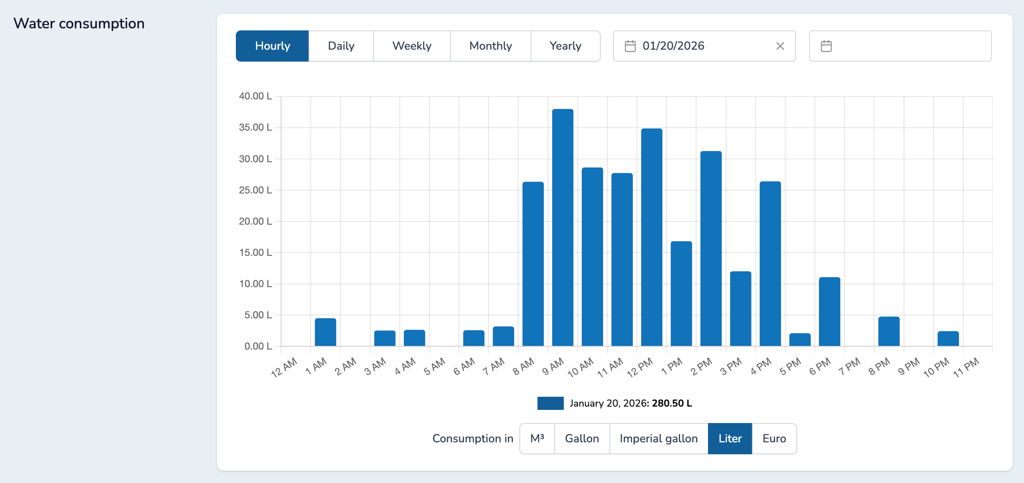Switch to the Monthly tab
This screenshot has height=483, width=1024.
(x=490, y=46)
